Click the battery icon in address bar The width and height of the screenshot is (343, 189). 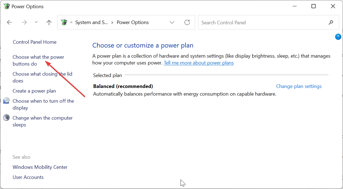pos(64,22)
